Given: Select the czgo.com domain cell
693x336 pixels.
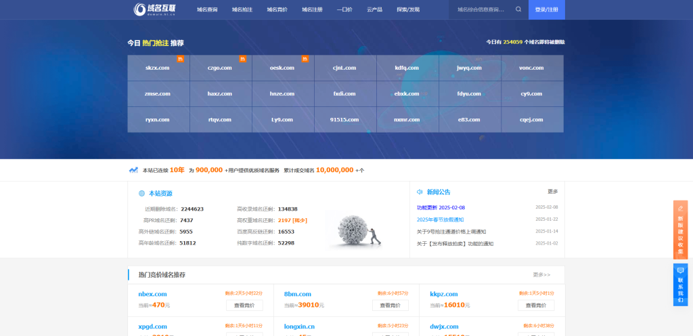Looking at the screenshot, I should coord(221,68).
